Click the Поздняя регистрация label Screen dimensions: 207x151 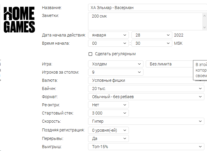click(x=63, y=130)
